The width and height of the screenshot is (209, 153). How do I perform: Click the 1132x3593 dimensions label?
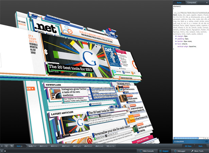pos(179,141)
